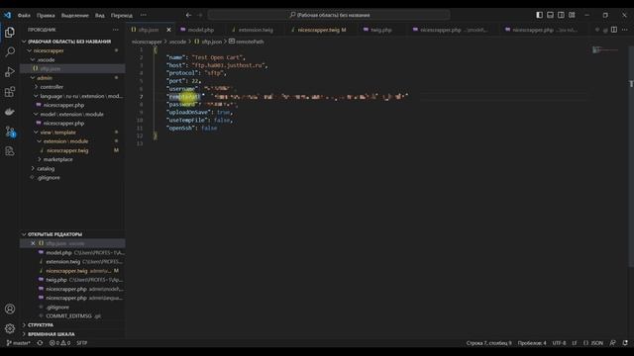The height and width of the screenshot is (356, 634).
Task: Close the sftp.json tab
Action: (168, 30)
